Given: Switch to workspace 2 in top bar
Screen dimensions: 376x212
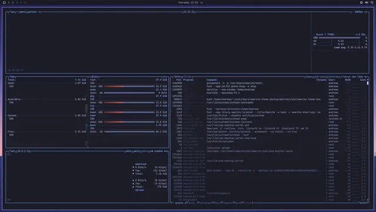Looking at the screenshot, I should point(13,2).
